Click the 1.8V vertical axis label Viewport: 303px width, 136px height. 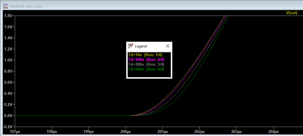tap(8, 16)
